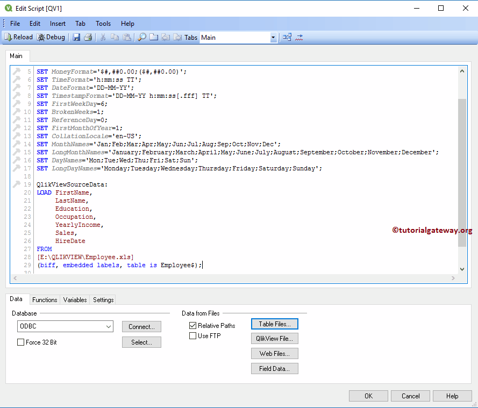Start the script Debug tool
Viewport: 478px width, 408px height.
(x=51, y=37)
